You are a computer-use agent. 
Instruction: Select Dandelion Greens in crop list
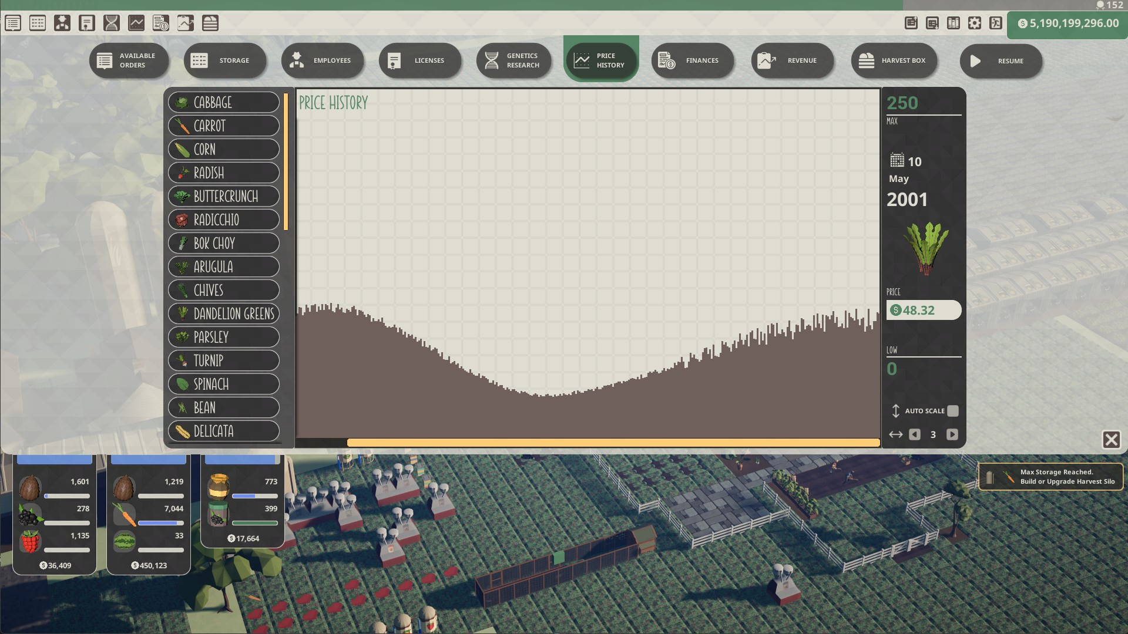224,313
